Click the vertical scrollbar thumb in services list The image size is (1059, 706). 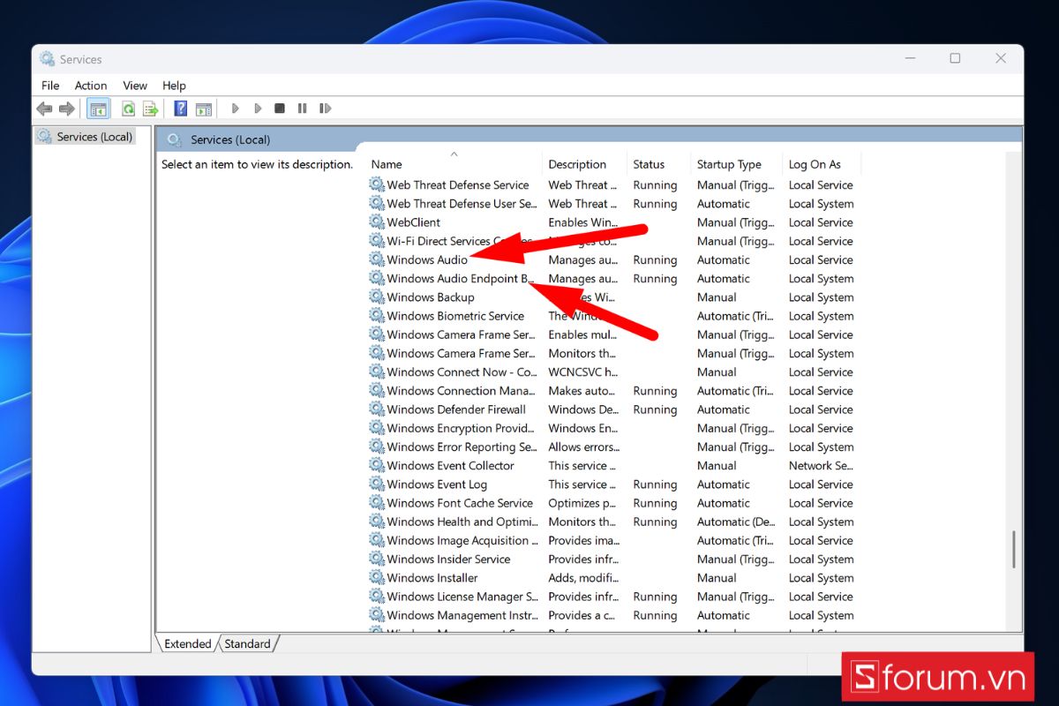[x=1014, y=549]
